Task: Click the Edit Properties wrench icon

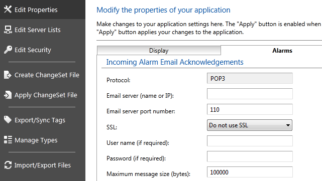Action: click(x=8, y=9)
